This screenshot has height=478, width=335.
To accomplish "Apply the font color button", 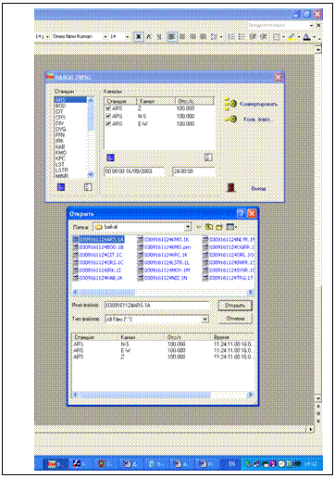I will (x=306, y=37).
